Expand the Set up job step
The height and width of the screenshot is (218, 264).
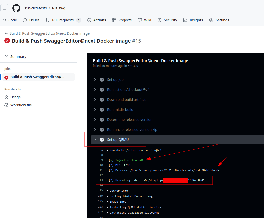(x=95, y=80)
